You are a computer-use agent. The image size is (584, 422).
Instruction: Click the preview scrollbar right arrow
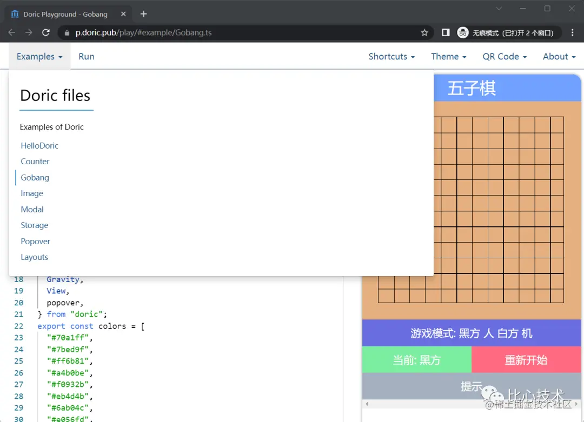click(576, 404)
